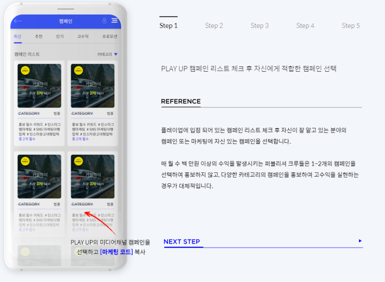Expand the 카테고리 dropdown arrow
The image size is (385, 282).
tap(116, 54)
